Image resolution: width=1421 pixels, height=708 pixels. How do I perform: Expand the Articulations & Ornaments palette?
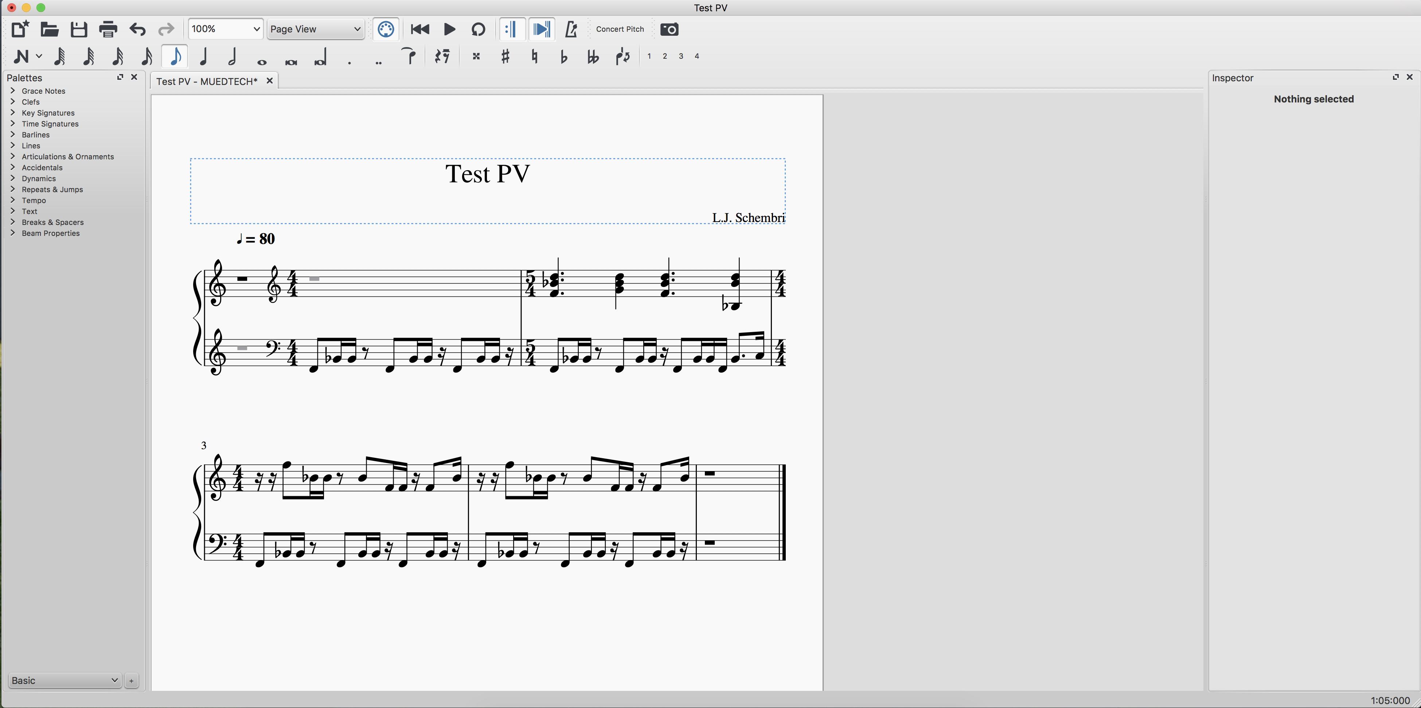[x=67, y=157]
